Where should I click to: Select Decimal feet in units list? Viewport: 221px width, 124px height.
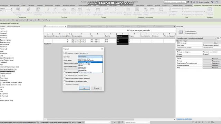(90, 59)
